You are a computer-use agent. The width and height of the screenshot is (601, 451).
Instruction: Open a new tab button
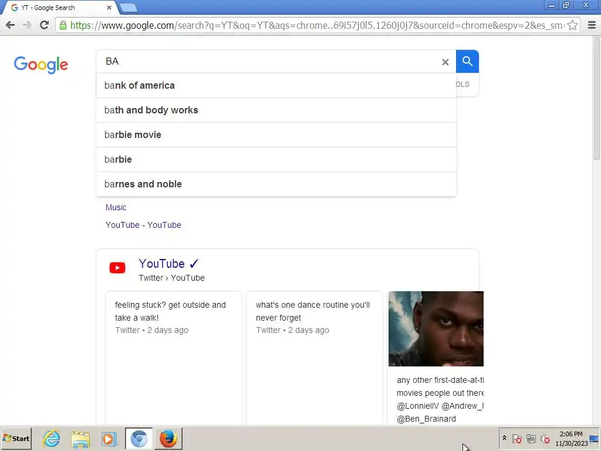[129, 8]
